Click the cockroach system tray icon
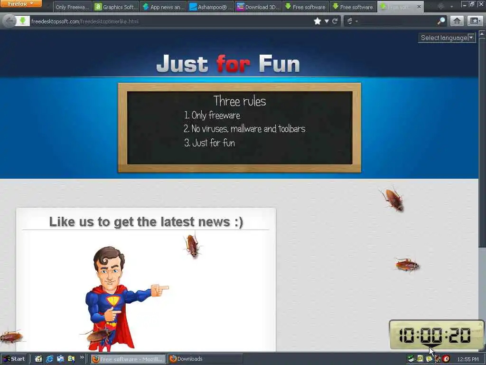Screen dimensions: 486x365 coord(437,359)
